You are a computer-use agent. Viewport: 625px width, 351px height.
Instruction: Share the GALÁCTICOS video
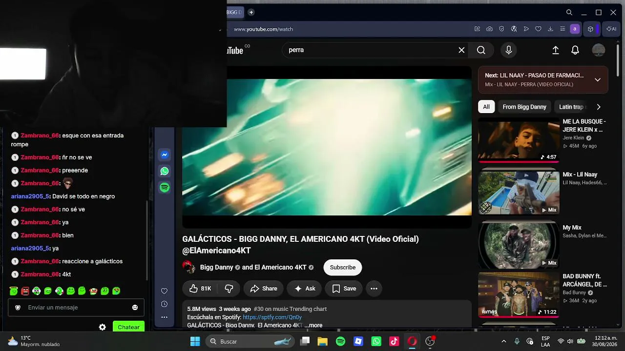click(x=264, y=289)
